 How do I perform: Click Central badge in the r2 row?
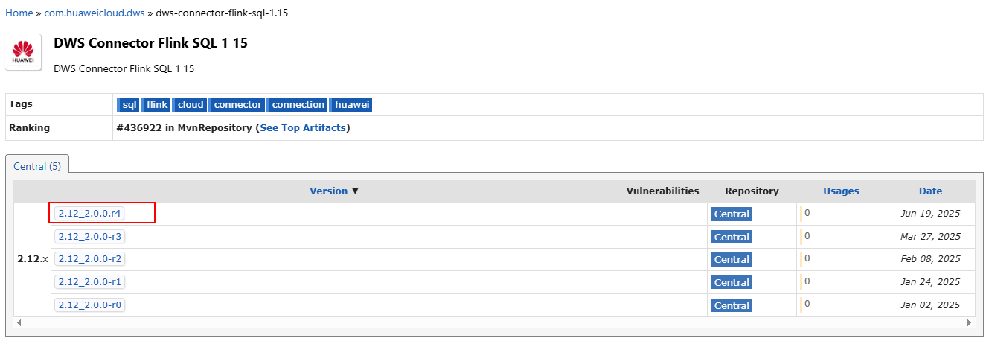coord(732,260)
